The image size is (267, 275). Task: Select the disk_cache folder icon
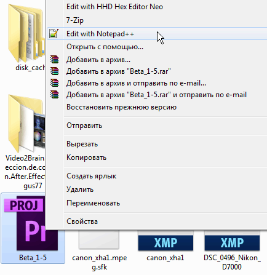pyautogui.click(x=26, y=33)
